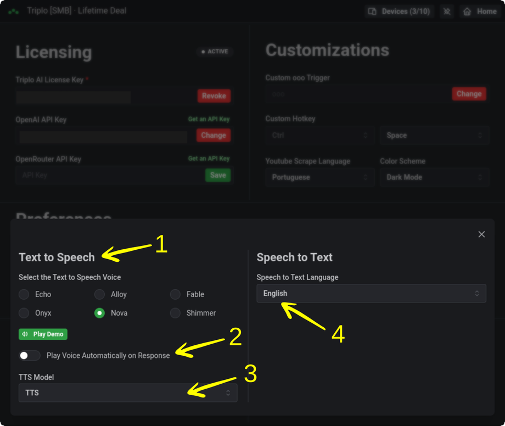505x426 pixels.
Task: Select the Shimmer voice radio button
Action: [x=175, y=313]
